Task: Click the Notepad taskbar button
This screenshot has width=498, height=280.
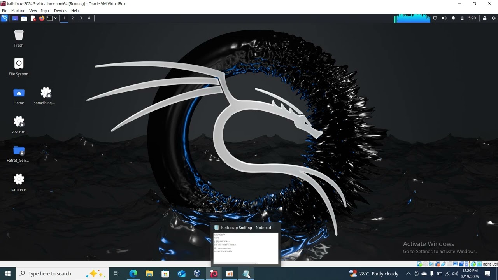Action: 246,273
